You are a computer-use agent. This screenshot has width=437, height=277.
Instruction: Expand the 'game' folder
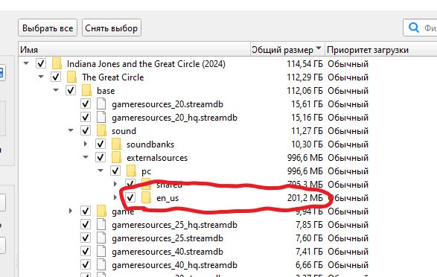pyautogui.click(x=71, y=211)
